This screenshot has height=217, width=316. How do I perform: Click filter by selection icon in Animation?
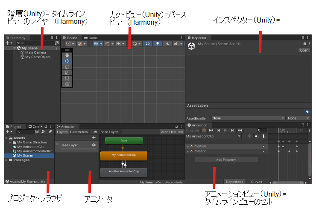point(249,136)
